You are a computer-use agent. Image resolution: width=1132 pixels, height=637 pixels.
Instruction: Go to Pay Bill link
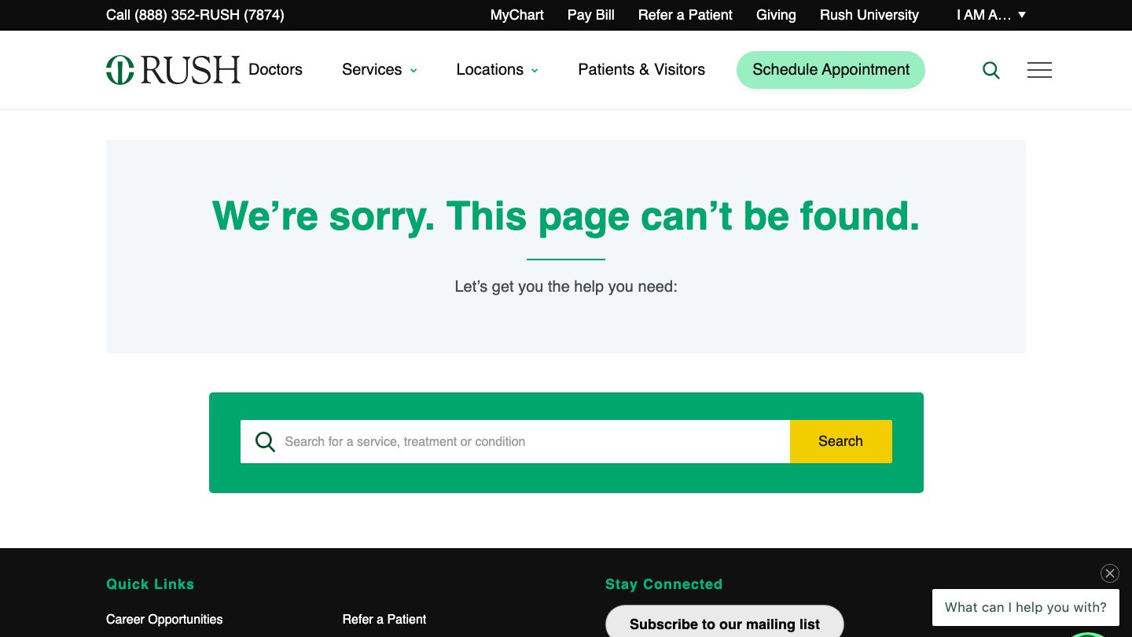590,15
